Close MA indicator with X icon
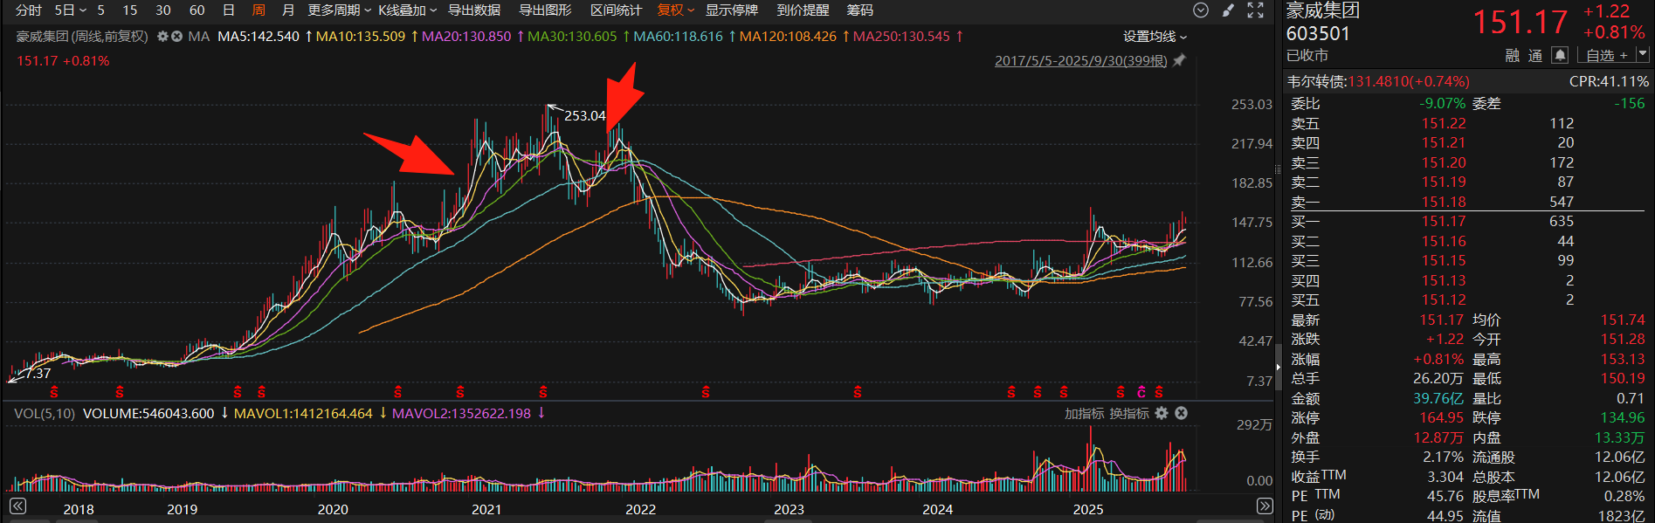 tap(177, 37)
